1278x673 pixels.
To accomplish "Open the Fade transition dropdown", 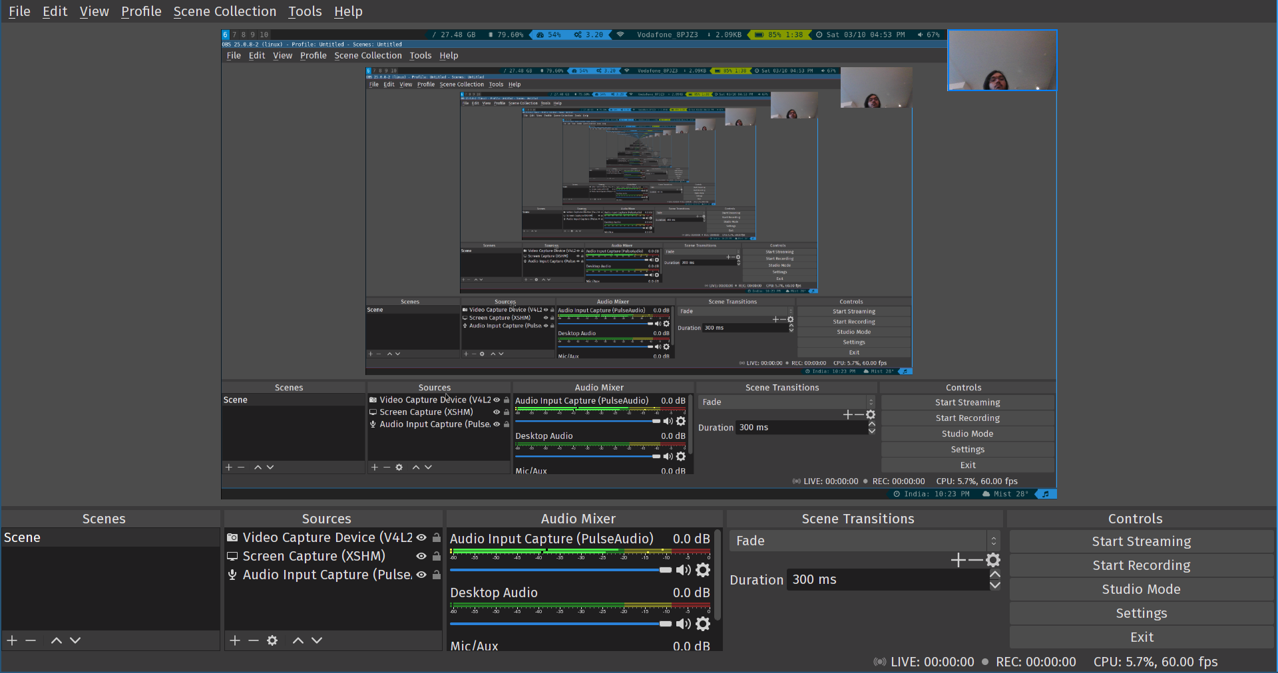I will tap(865, 541).
